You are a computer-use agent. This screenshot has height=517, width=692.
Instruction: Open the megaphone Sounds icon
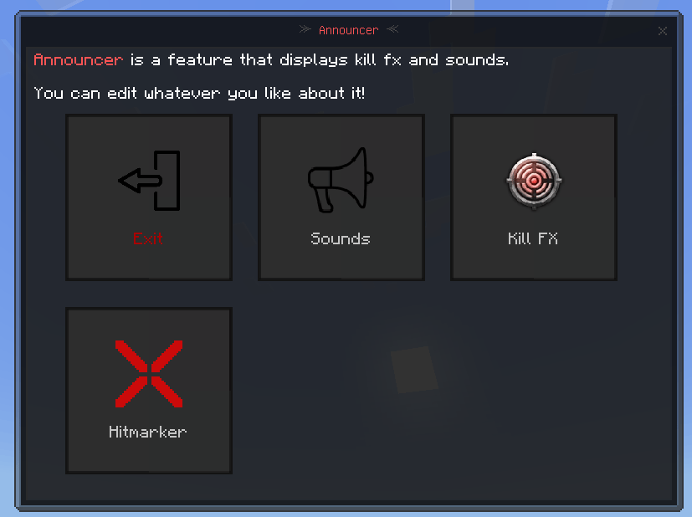[341, 180]
